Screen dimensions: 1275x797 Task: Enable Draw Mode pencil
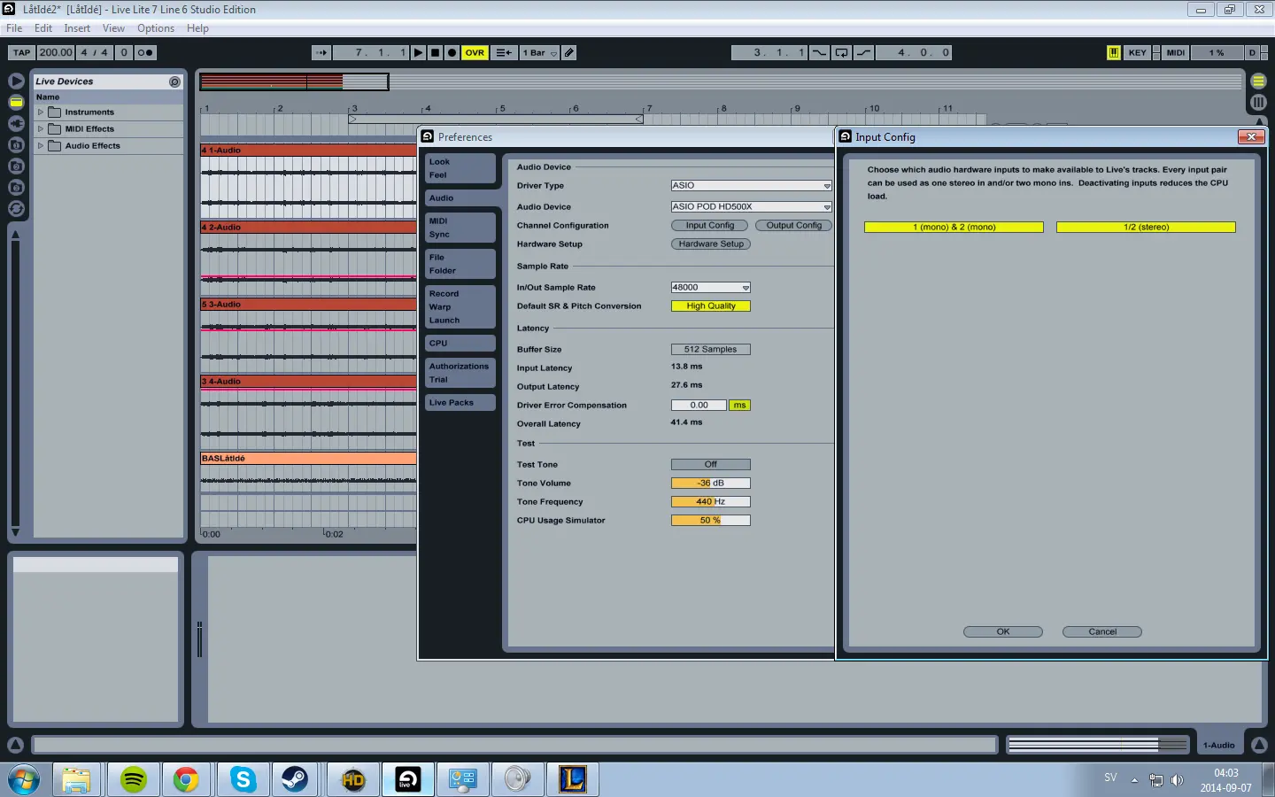click(569, 52)
